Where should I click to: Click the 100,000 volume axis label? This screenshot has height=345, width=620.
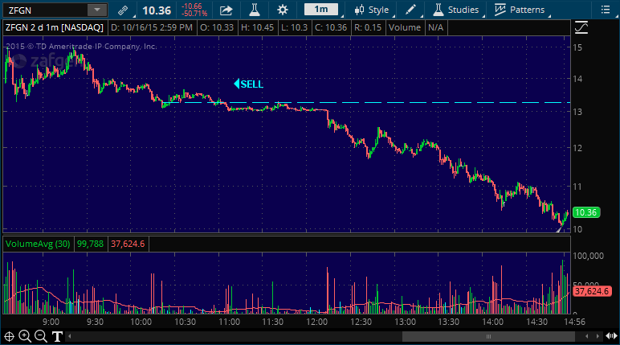(588, 256)
